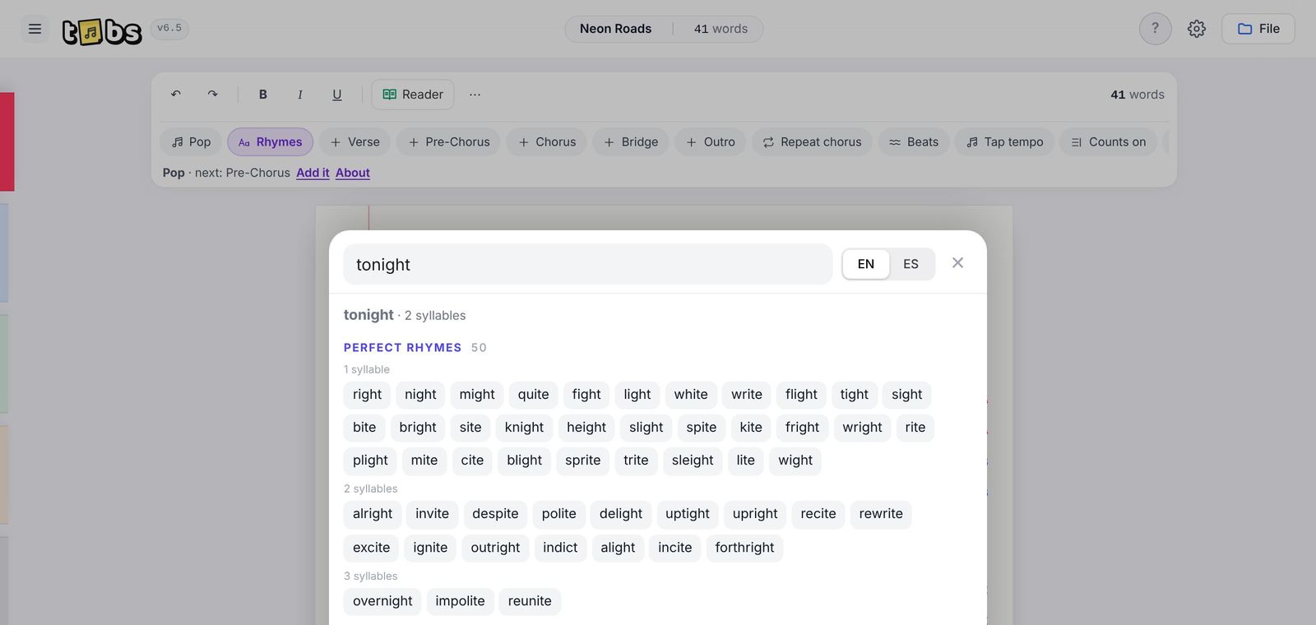Click the redo arrow icon
This screenshot has width=1316, height=625.
212,95
